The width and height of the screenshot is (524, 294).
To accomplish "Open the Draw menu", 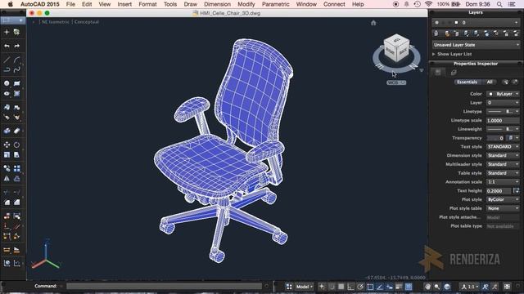I will coord(191,4).
